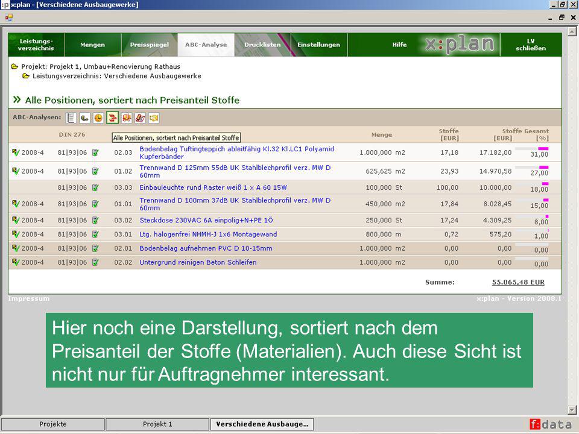Click the note icon in row 03.01
The height and width of the screenshot is (434, 579).
[x=95, y=234]
